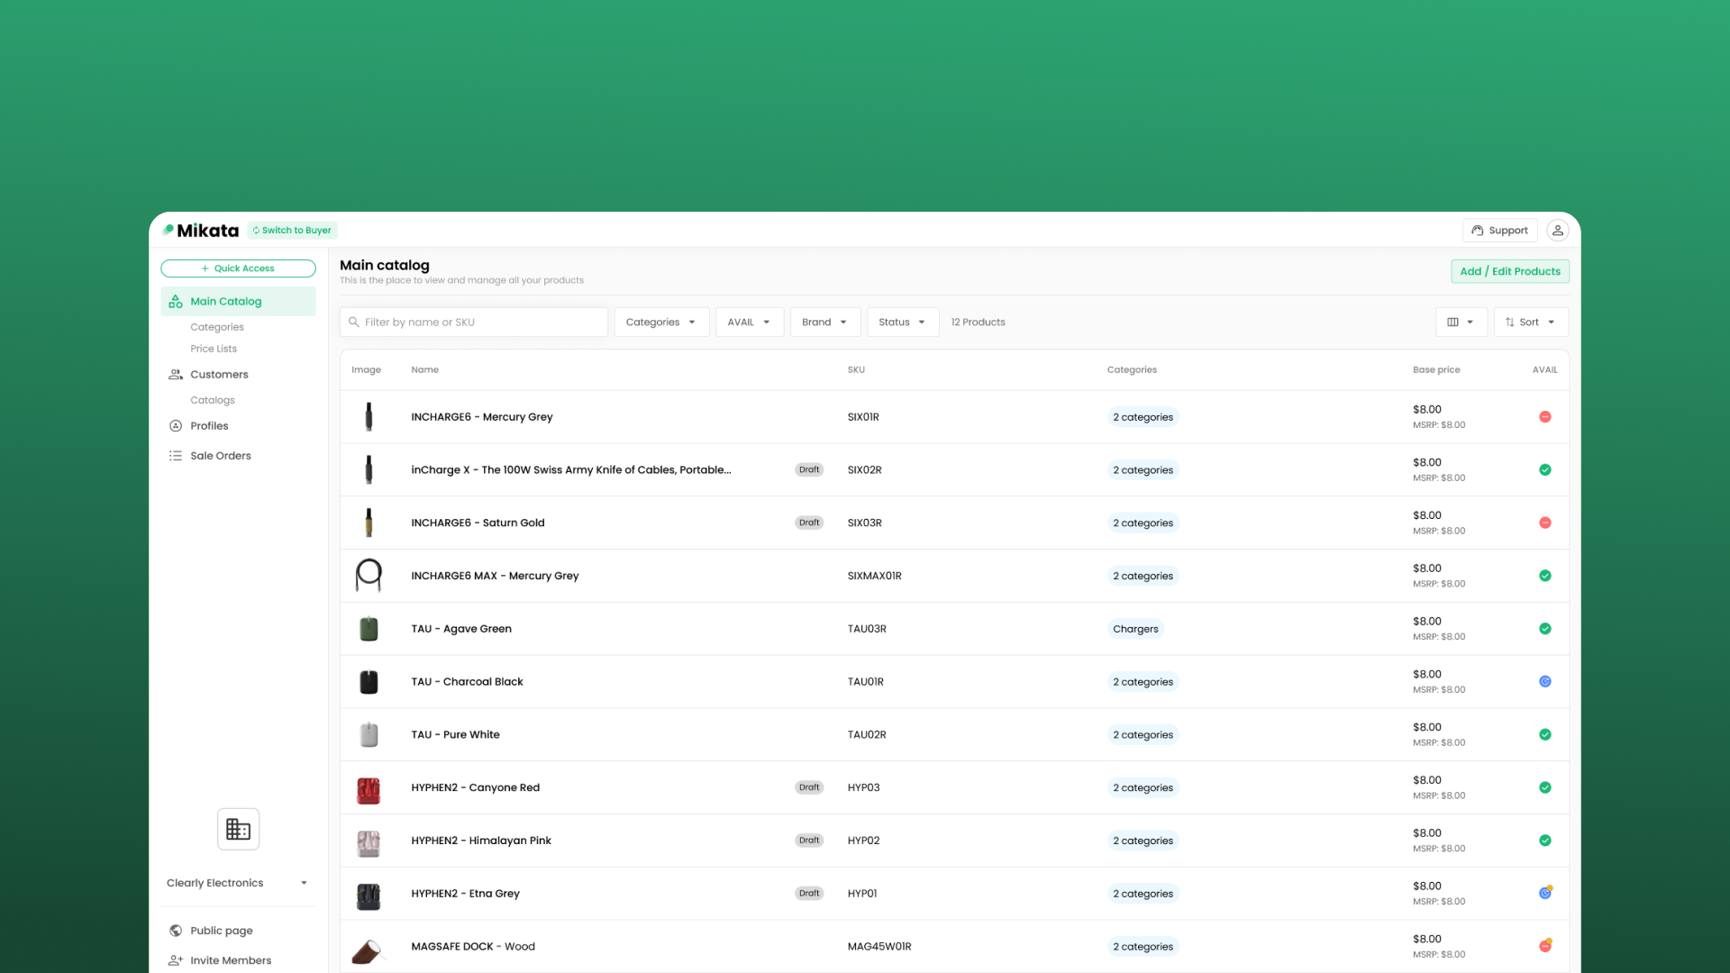Click Switch to Buyer button
The image size is (1730, 973).
292,231
